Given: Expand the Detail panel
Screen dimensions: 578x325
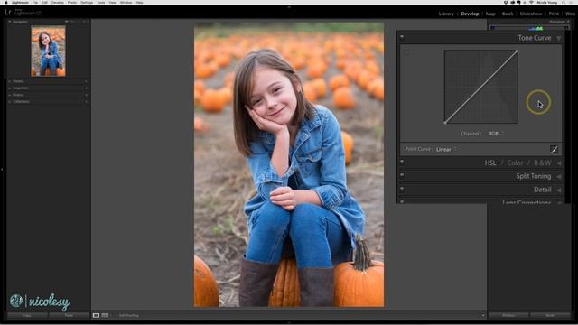Looking at the screenshot, I should tap(559, 190).
